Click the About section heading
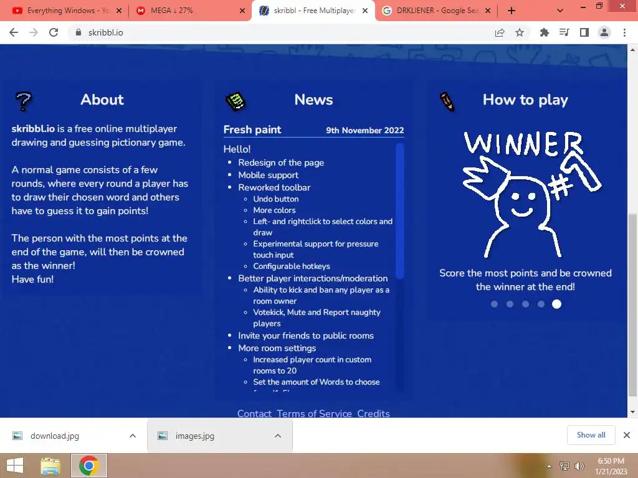Image resolution: width=638 pixels, height=478 pixels. point(102,100)
